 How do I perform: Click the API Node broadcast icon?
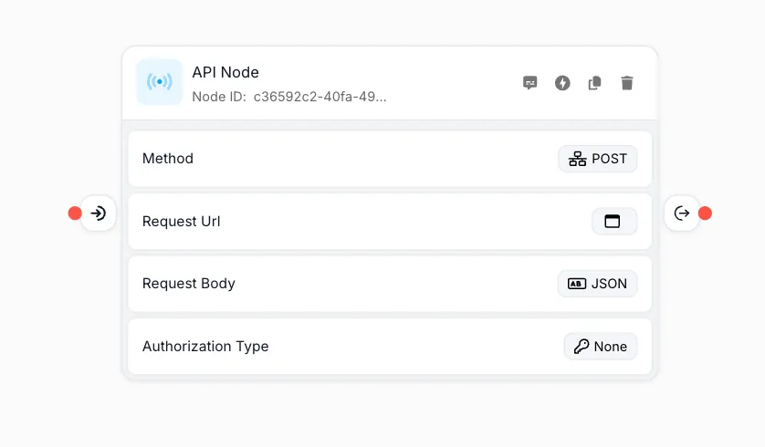(x=160, y=82)
